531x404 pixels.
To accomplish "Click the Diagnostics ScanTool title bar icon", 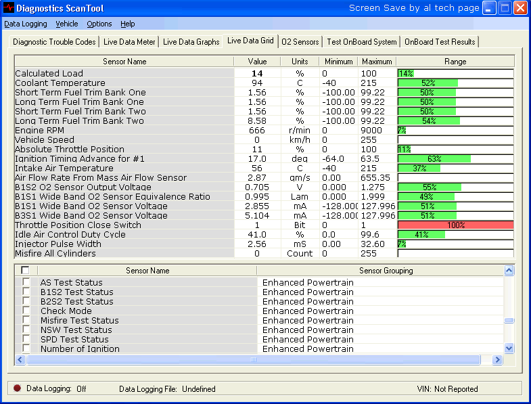I will pos(8,8).
